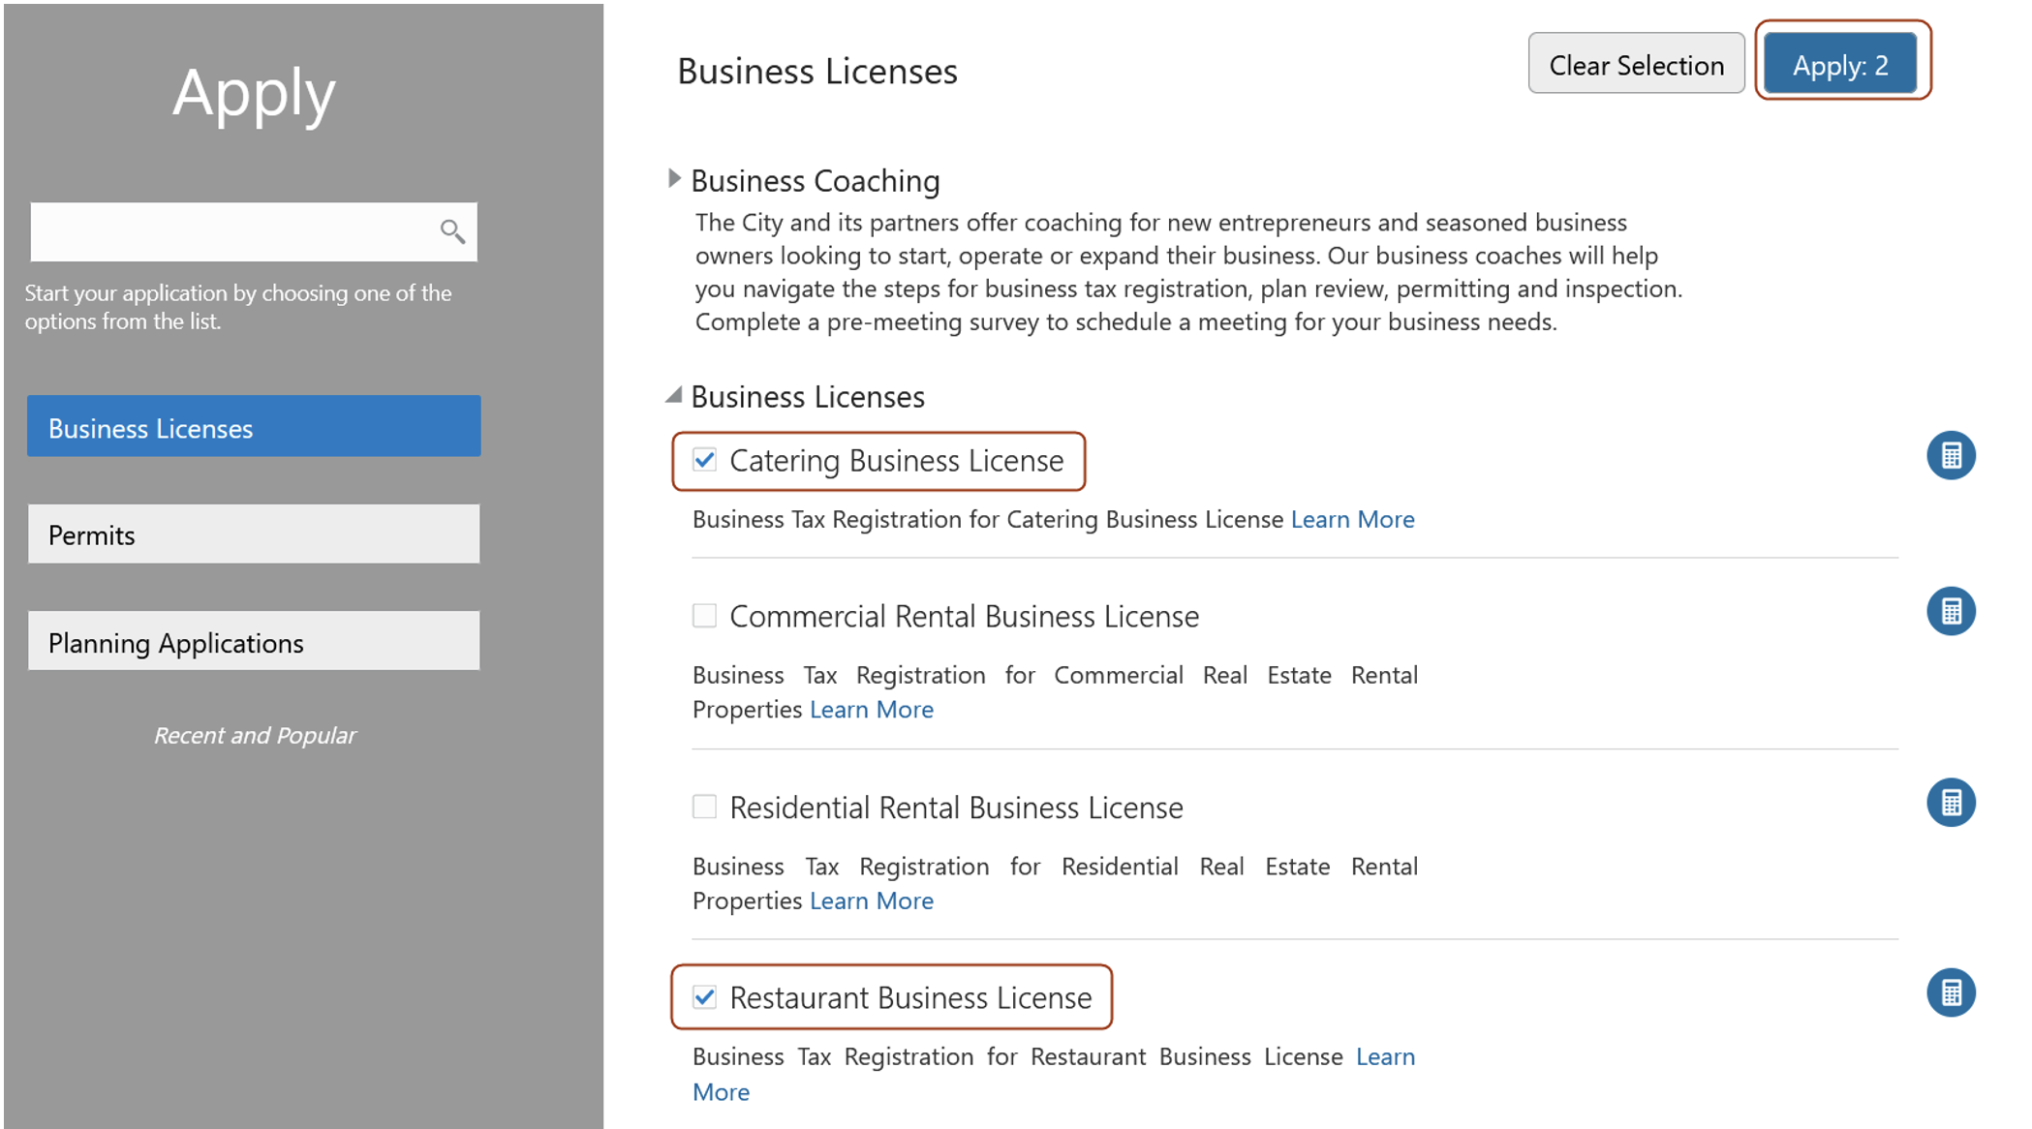
Task: Uncheck the Catering Business License checkbox
Action: pyautogui.click(x=705, y=460)
